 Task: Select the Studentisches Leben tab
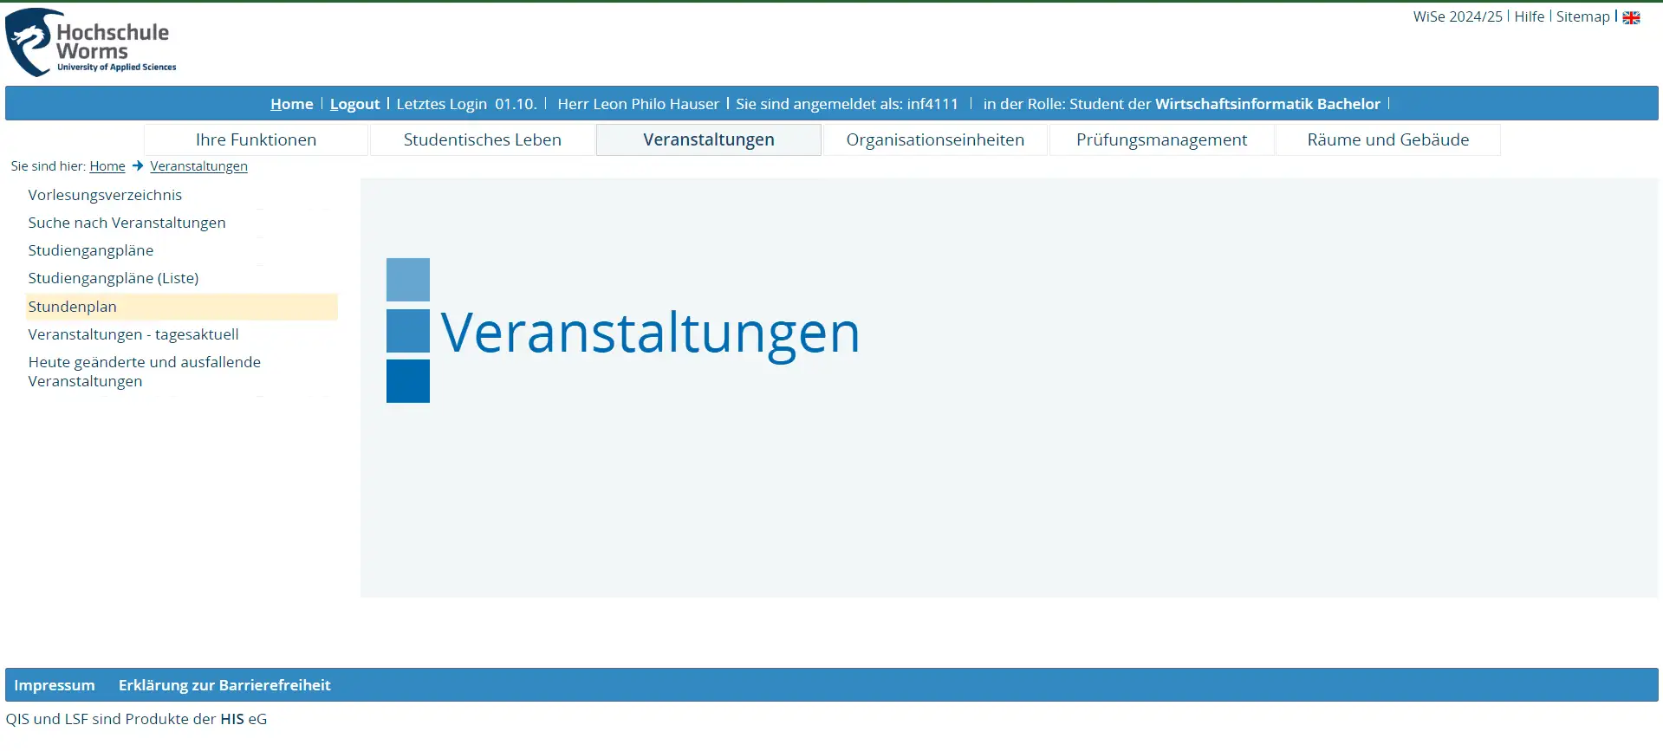pos(482,139)
